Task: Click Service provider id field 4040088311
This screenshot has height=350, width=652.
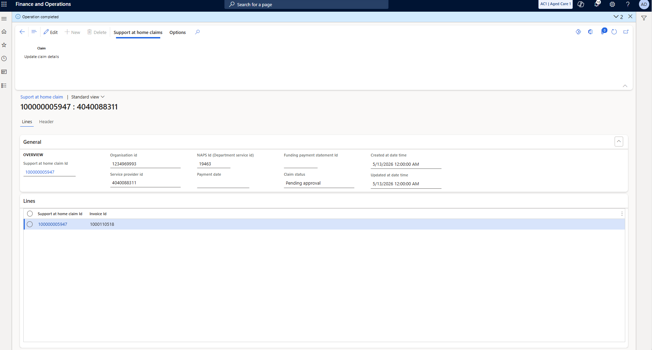Action: click(145, 183)
